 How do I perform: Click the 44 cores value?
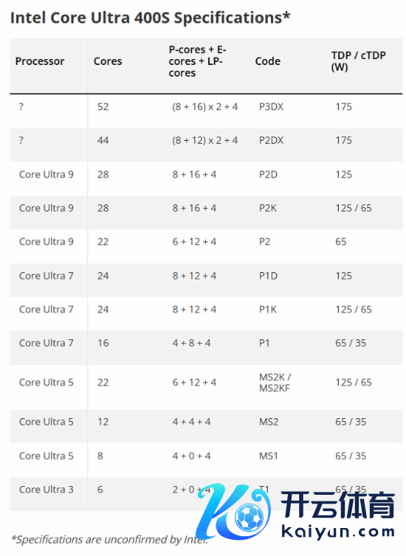tap(103, 140)
